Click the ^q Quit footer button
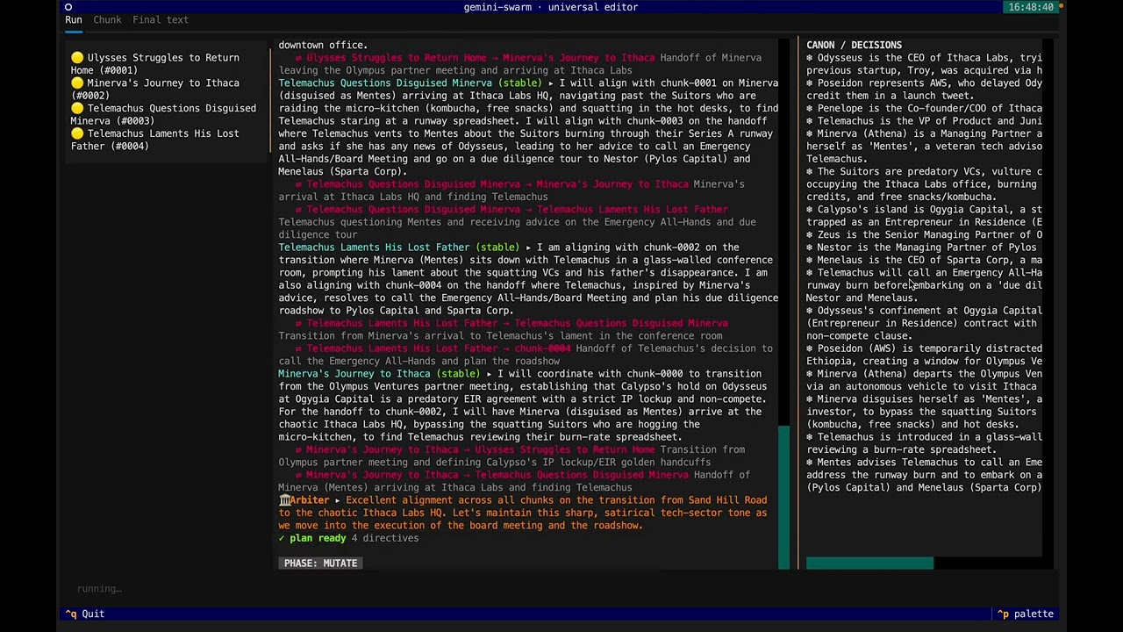 click(x=85, y=614)
